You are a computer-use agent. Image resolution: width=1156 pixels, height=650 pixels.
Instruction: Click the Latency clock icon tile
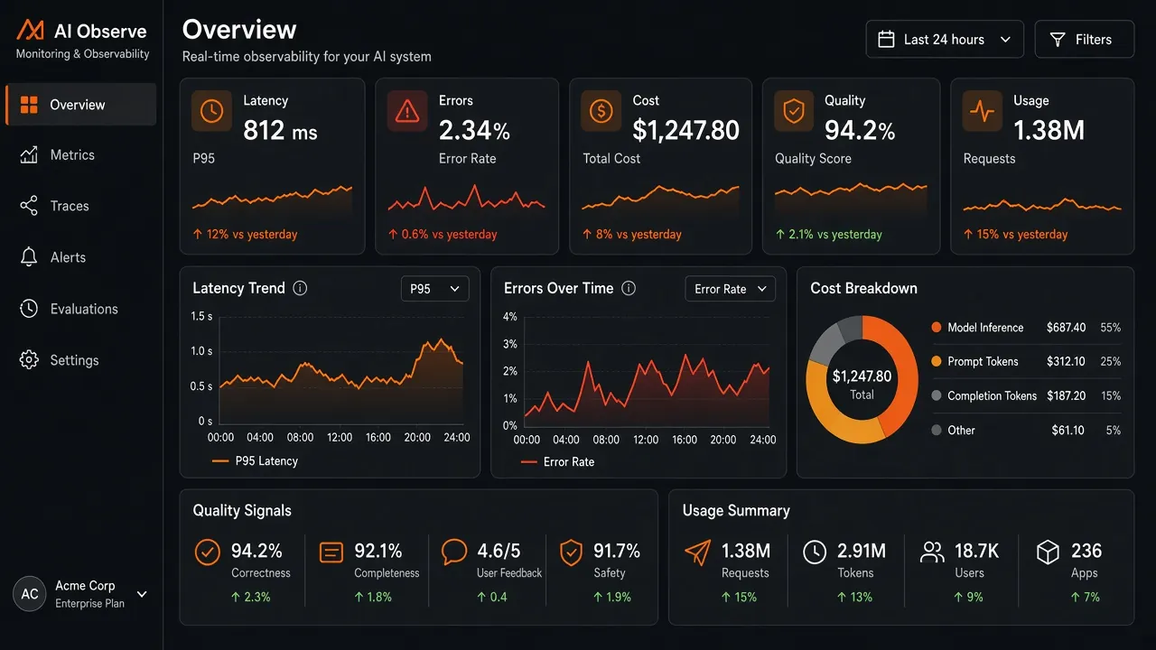pyautogui.click(x=211, y=111)
